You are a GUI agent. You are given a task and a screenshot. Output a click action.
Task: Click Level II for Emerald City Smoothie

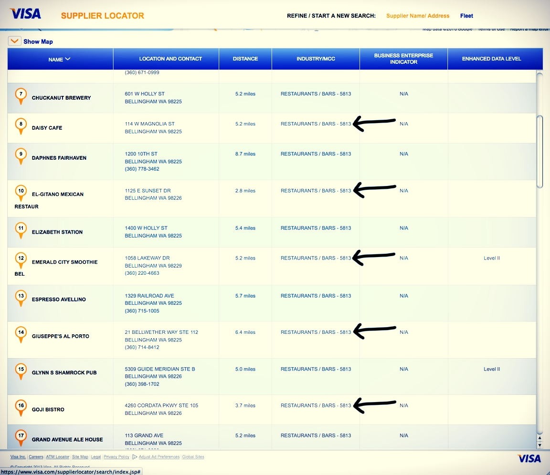(491, 258)
